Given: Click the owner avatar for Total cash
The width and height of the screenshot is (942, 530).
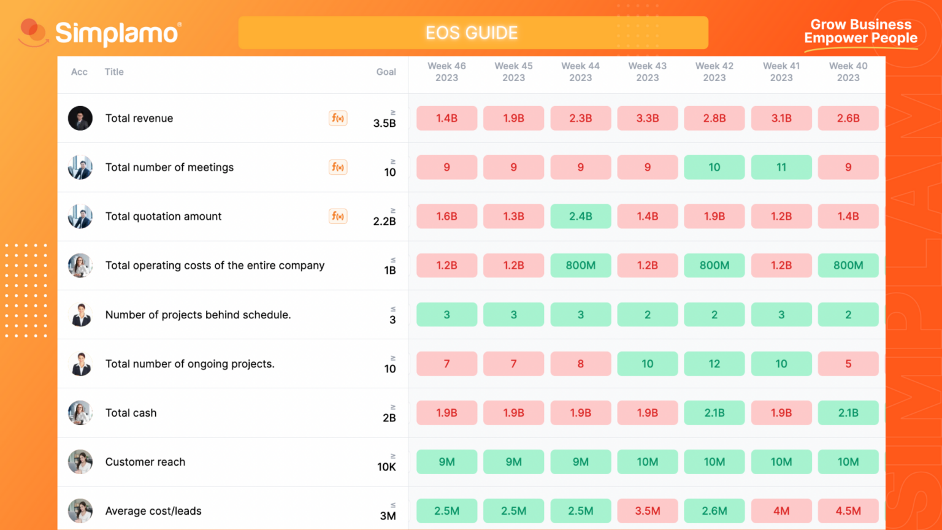Looking at the screenshot, I should [80, 413].
